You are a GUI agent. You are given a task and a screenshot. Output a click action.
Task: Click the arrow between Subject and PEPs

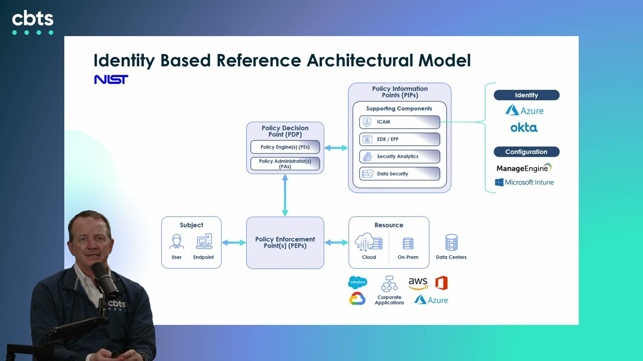tap(234, 243)
